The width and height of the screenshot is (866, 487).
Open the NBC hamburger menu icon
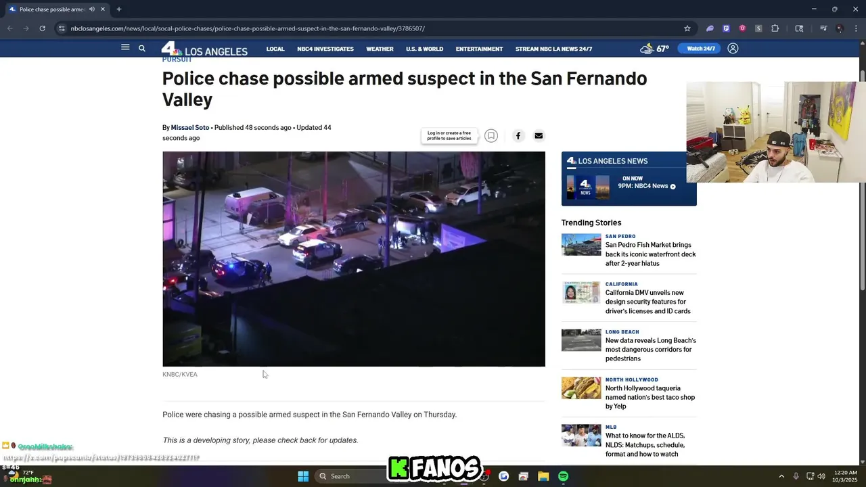coord(125,47)
